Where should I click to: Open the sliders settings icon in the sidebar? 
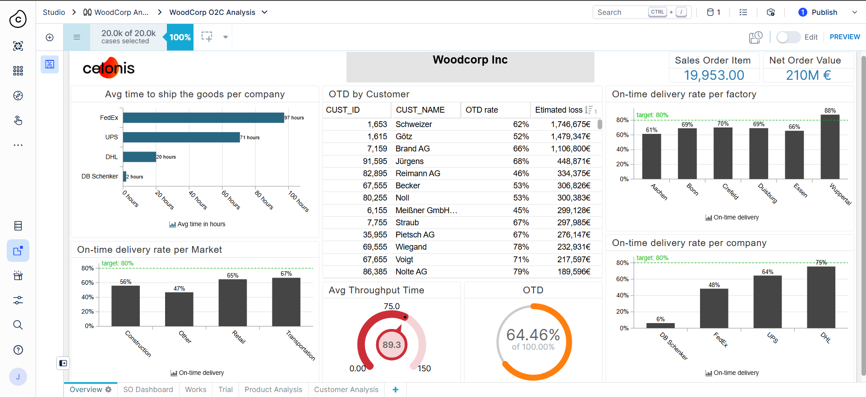point(18,300)
